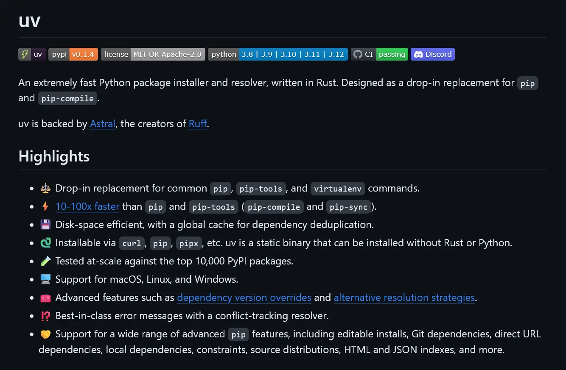
Task: Click the uv lightning bolt badge
Action: pos(32,54)
